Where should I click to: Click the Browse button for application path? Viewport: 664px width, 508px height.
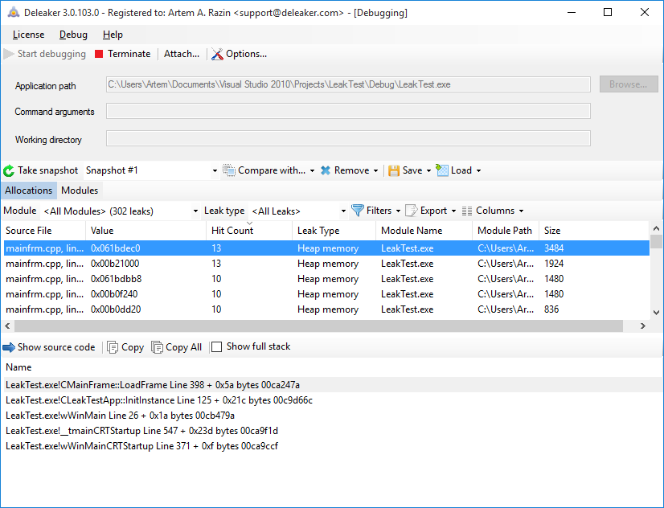click(x=628, y=84)
